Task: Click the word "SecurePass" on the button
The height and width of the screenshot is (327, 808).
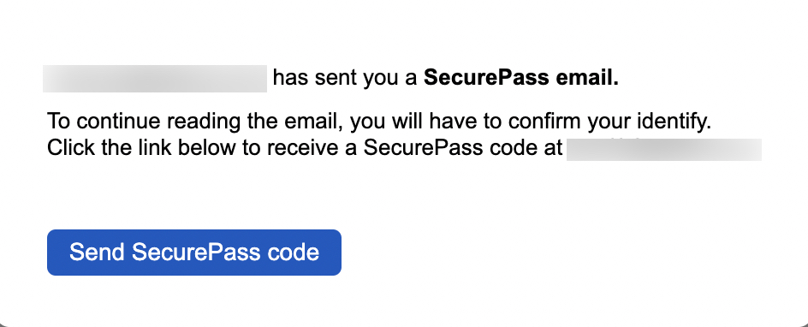Action: [196, 253]
